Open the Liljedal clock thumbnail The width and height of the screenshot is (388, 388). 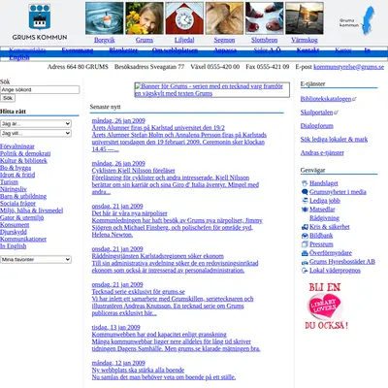click(184, 18)
